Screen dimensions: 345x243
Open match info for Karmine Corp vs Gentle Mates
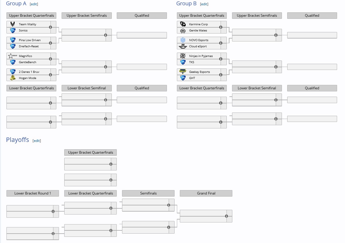tap(221, 27)
